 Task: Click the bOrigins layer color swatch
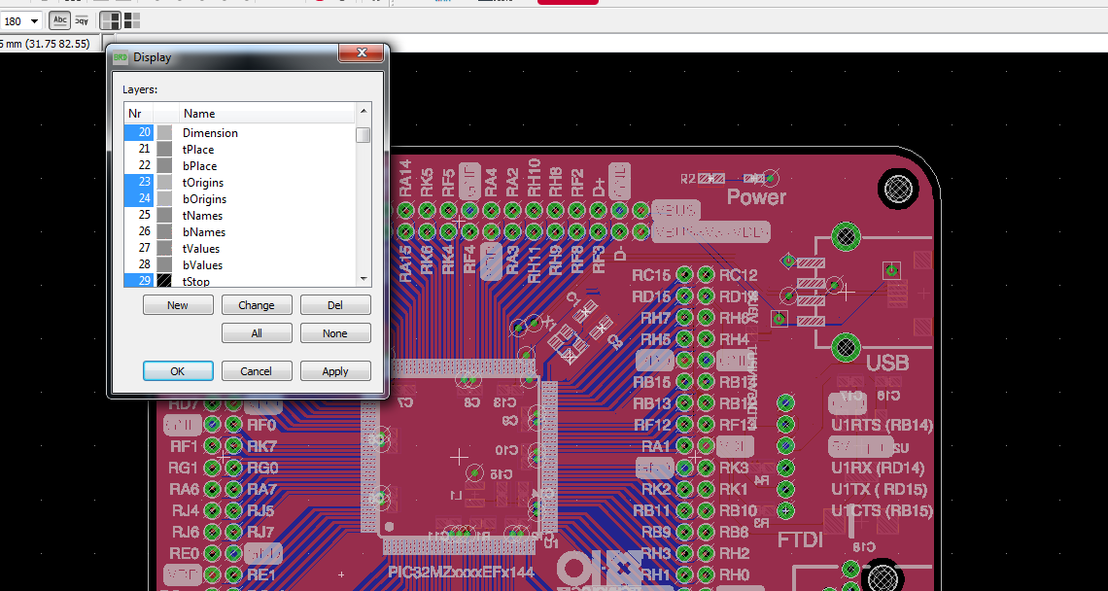[x=164, y=198]
